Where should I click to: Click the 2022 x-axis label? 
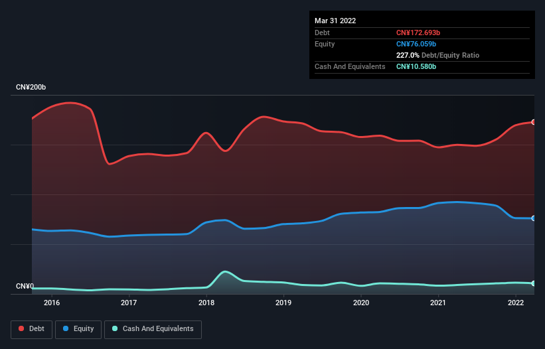[x=516, y=303]
